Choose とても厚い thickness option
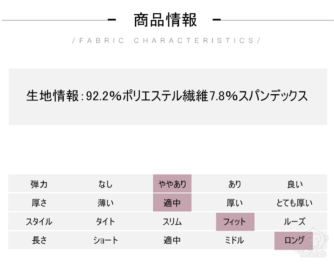 pyautogui.click(x=294, y=203)
